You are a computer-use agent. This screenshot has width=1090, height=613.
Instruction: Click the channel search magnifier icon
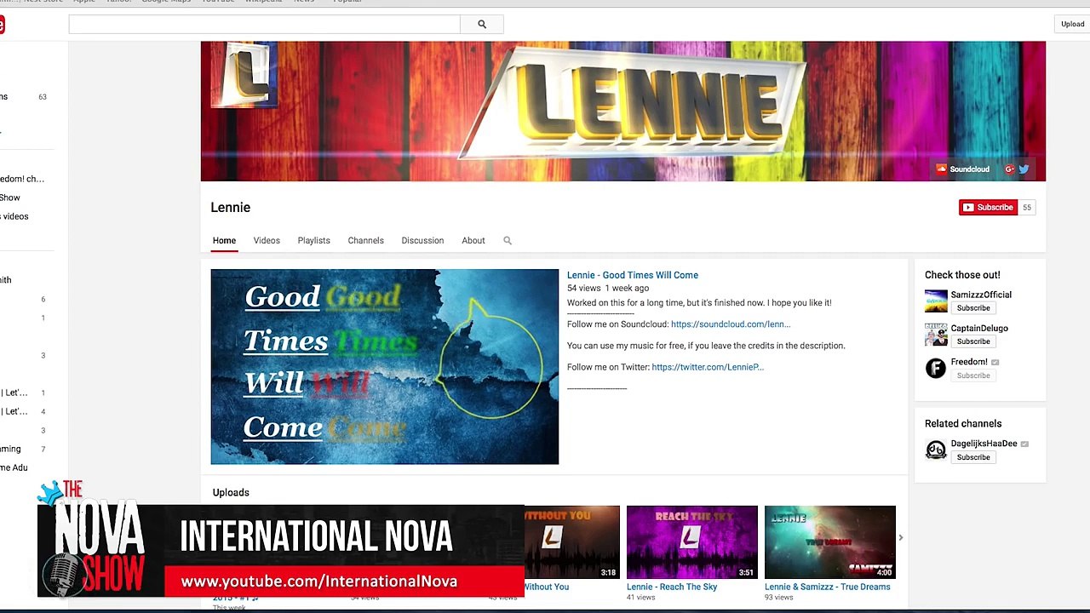tap(508, 241)
